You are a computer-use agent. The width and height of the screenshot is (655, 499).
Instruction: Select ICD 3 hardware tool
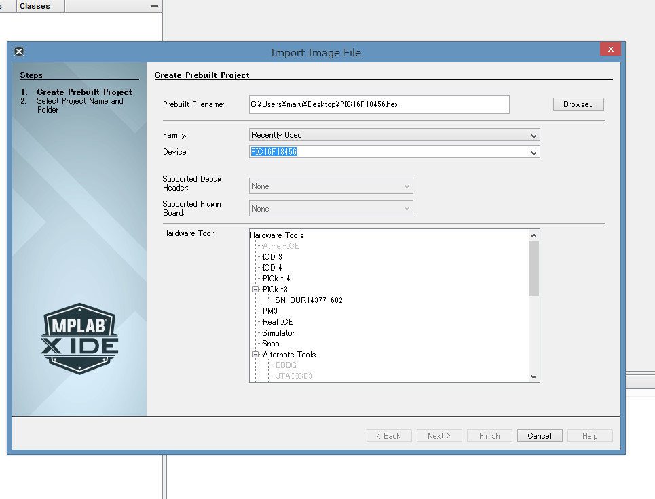coord(272,256)
